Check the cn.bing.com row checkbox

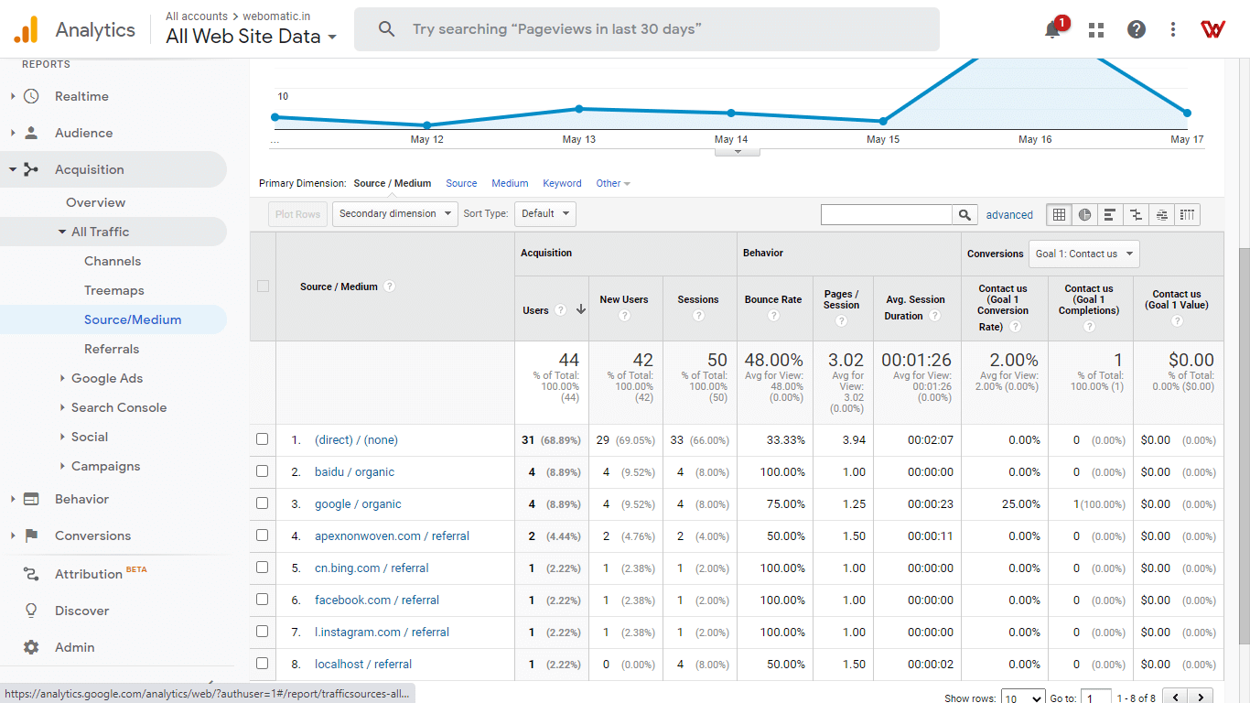tap(263, 568)
